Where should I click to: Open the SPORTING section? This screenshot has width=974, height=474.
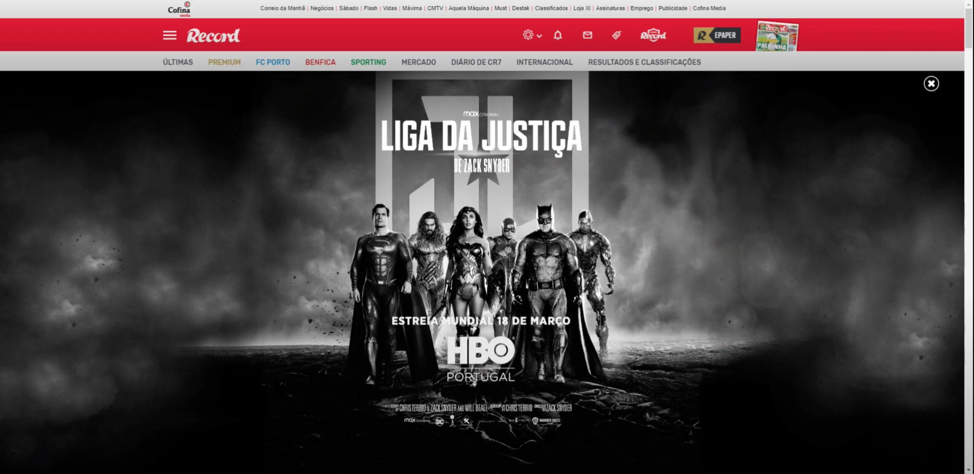pos(368,62)
